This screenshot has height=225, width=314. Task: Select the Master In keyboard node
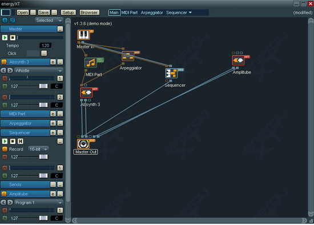coord(83,35)
